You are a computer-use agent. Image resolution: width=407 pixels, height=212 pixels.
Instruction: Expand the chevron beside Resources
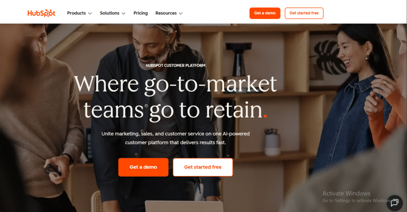point(181,13)
